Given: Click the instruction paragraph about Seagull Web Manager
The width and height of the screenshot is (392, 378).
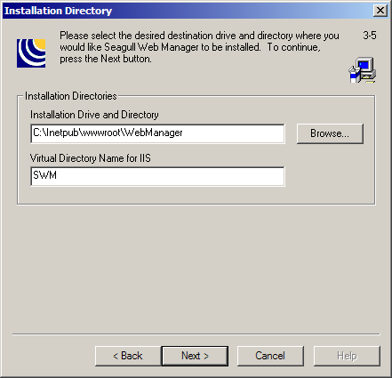Looking at the screenshot, I should coord(199,47).
